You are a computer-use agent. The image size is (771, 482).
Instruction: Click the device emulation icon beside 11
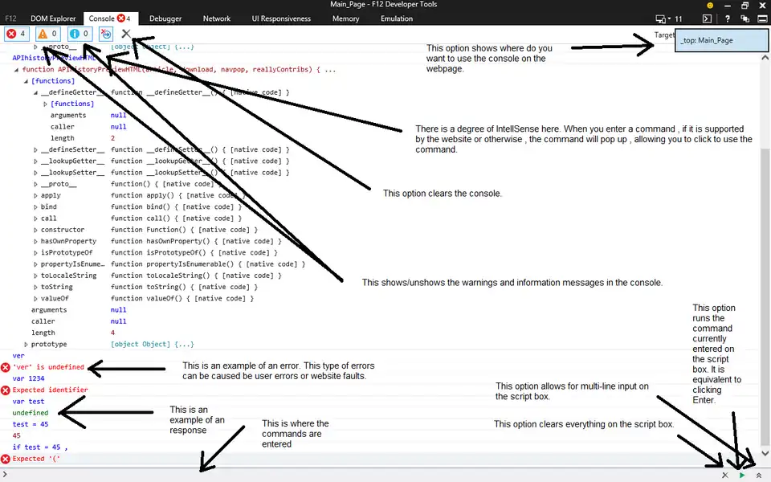[660, 18]
